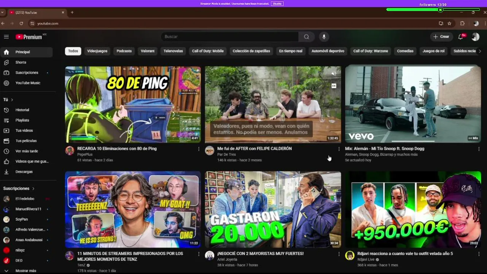Open Videos que me gustan

point(27,161)
